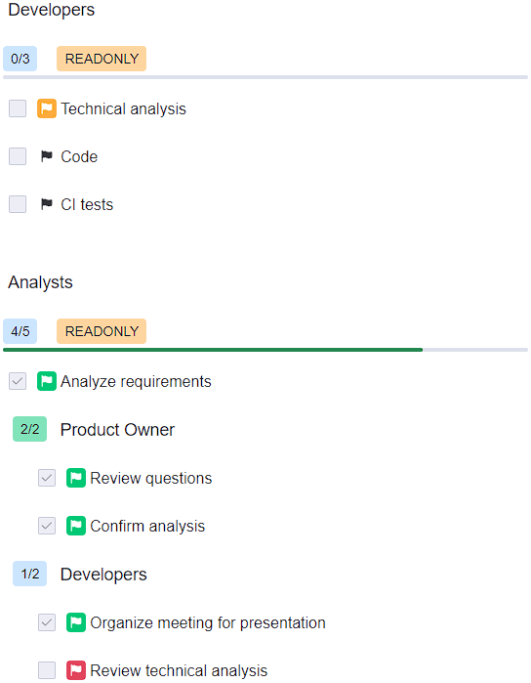
Task: Click the green Analysts progress bar
Action: tap(213, 350)
